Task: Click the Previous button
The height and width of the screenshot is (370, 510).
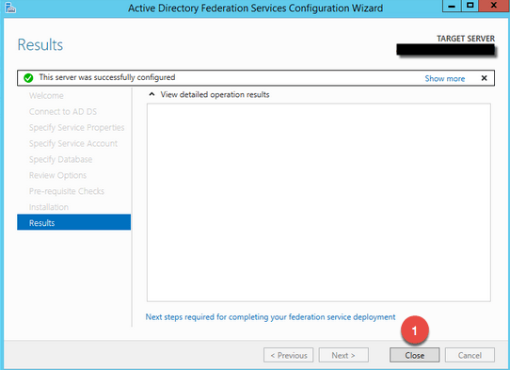Action: (289, 355)
